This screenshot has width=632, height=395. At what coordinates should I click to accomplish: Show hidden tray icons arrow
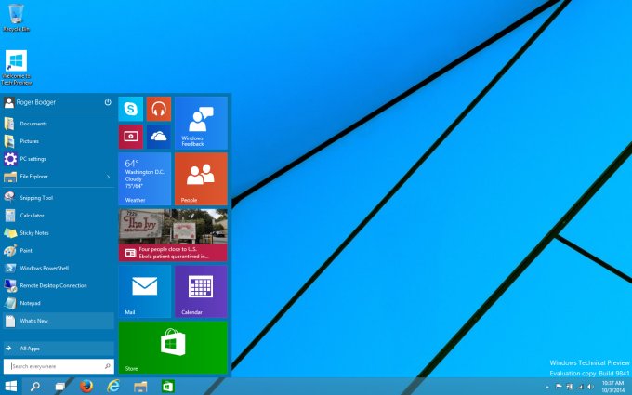[x=546, y=387]
